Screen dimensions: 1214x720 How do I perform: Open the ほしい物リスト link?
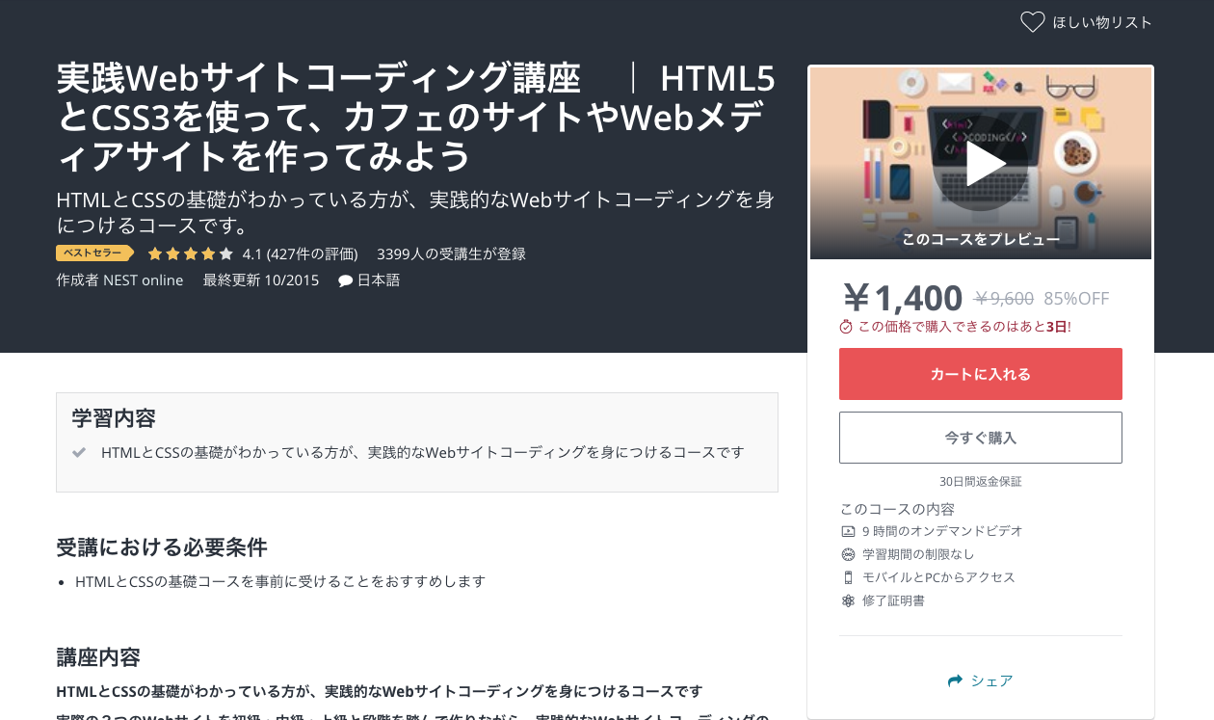click(x=1102, y=22)
